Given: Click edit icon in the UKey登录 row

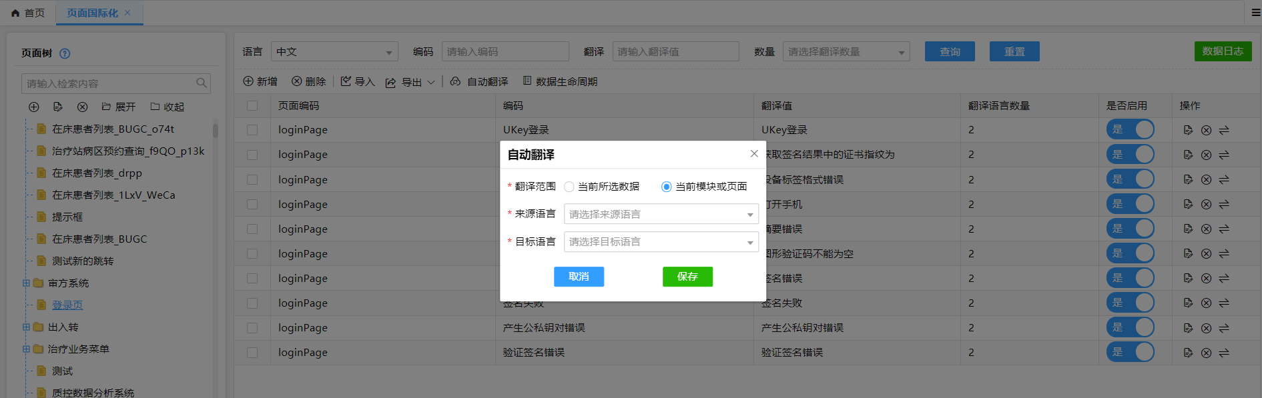Looking at the screenshot, I should click(1188, 130).
